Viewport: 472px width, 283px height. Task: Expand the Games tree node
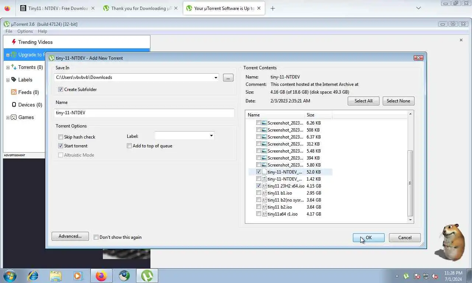point(8,118)
